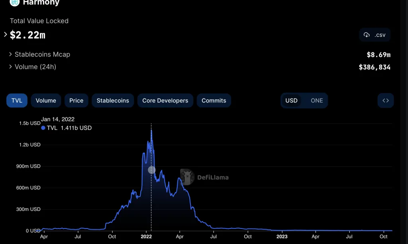Select the TVL chart tab
Viewport: 408px width, 244px height.
point(17,100)
